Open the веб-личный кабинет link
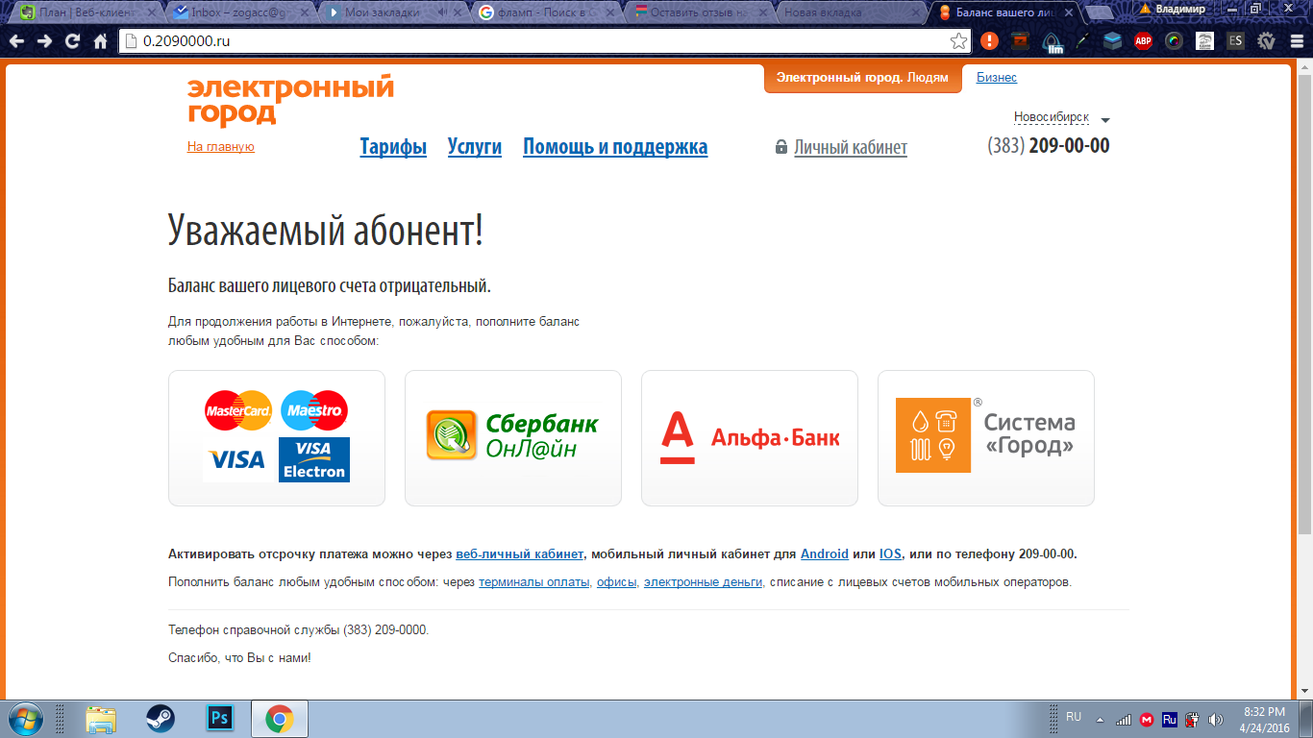The width and height of the screenshot is (1313, 738). 520,554
